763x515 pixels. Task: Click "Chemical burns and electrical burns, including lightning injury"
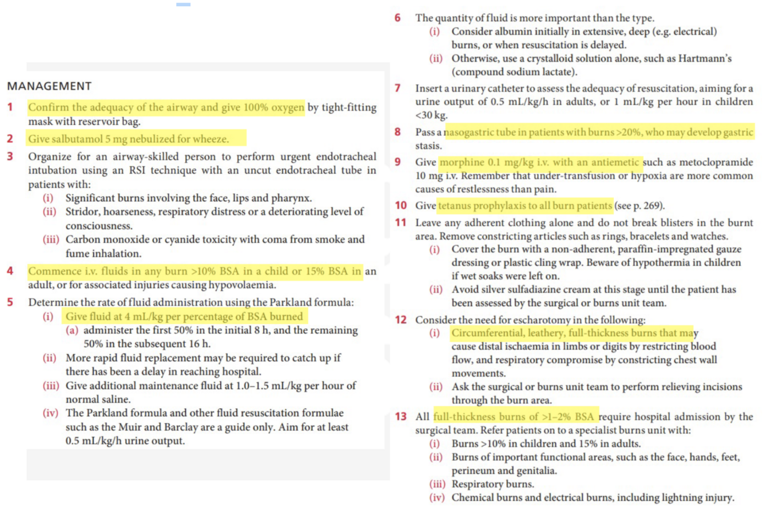[x=593, y=498]
